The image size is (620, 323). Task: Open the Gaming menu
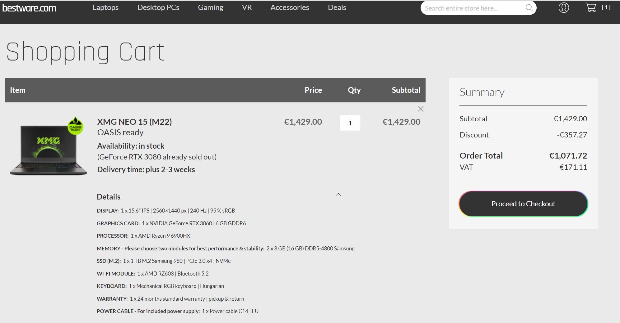pos(211,7)
